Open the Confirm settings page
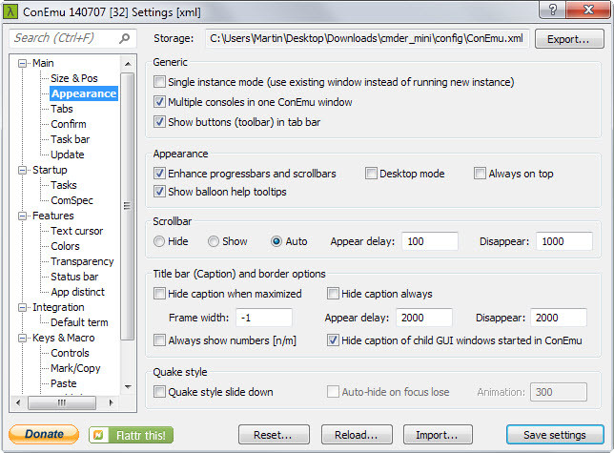Image resolution: width=614 pixels, height=453 pixels. (x=69, y=124)
